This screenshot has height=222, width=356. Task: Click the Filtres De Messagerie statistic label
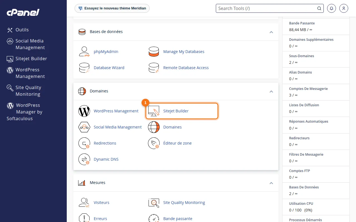pyautogui.click(x=306, y=155)
